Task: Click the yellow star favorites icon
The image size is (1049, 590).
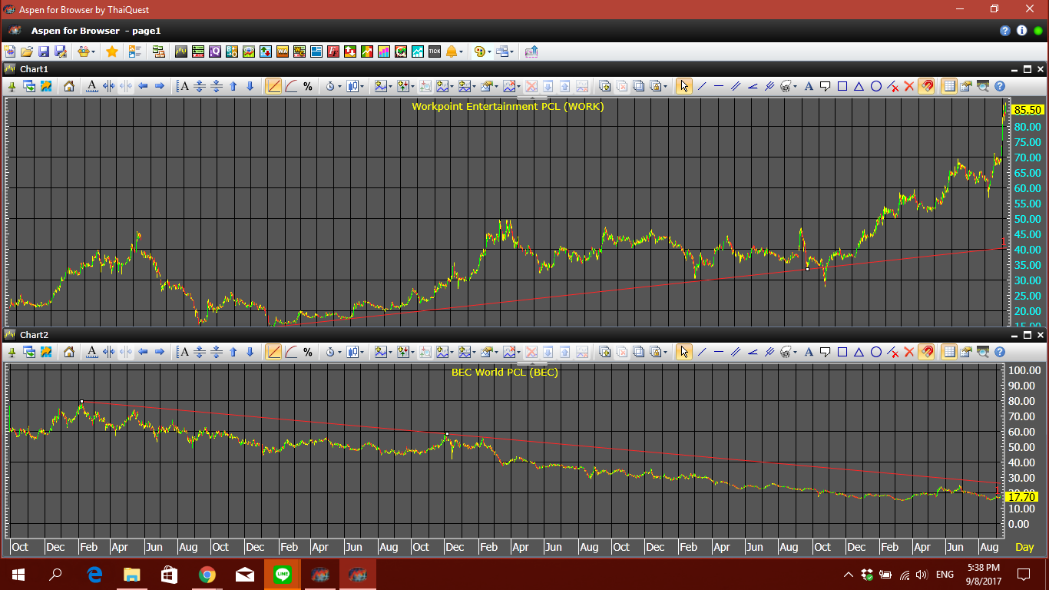Action: coord(112,51)
